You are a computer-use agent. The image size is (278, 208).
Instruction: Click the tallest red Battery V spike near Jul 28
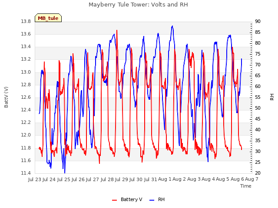(x=117, y=30)
